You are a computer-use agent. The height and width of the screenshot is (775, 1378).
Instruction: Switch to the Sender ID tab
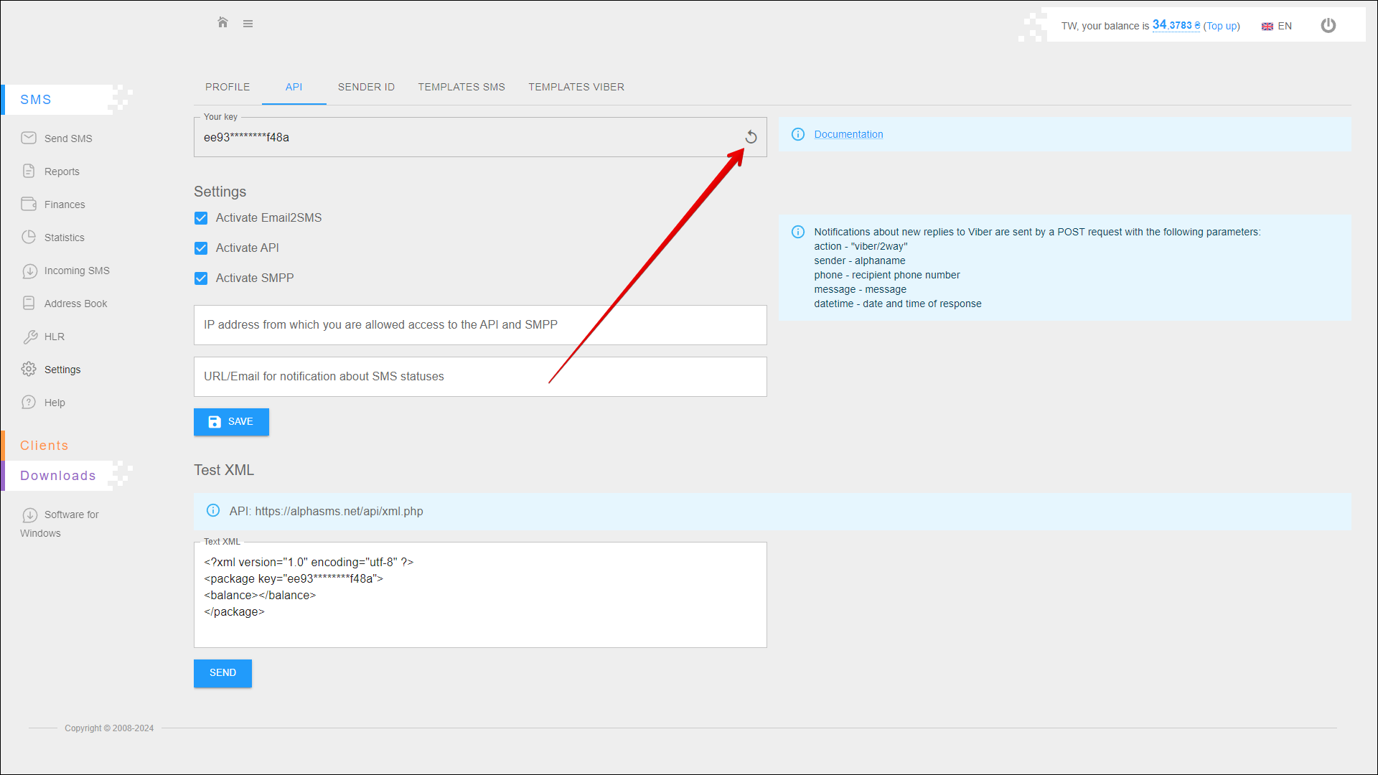click(366, 87)
